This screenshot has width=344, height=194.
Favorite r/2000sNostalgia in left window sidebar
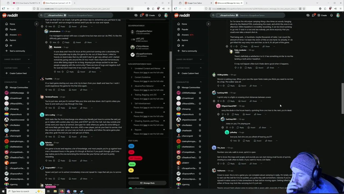28,93
